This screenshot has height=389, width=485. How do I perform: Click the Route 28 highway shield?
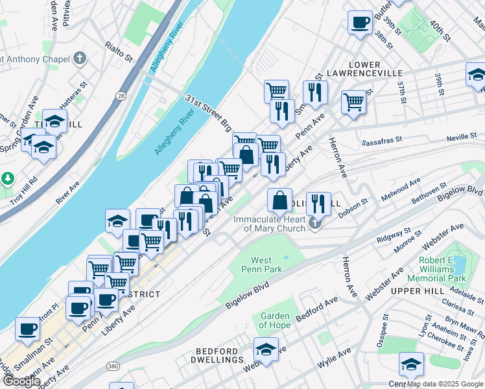(121, 96)
